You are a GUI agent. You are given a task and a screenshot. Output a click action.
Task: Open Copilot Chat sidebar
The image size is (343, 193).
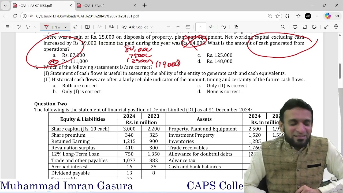[x=332, y=16]
